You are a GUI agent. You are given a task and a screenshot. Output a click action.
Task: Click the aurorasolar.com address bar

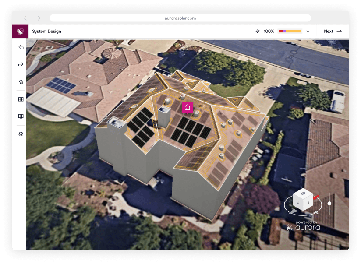(x=180, y=18)
